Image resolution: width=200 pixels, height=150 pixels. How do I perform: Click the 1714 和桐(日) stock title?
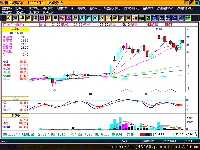click(x=13, y=24)
